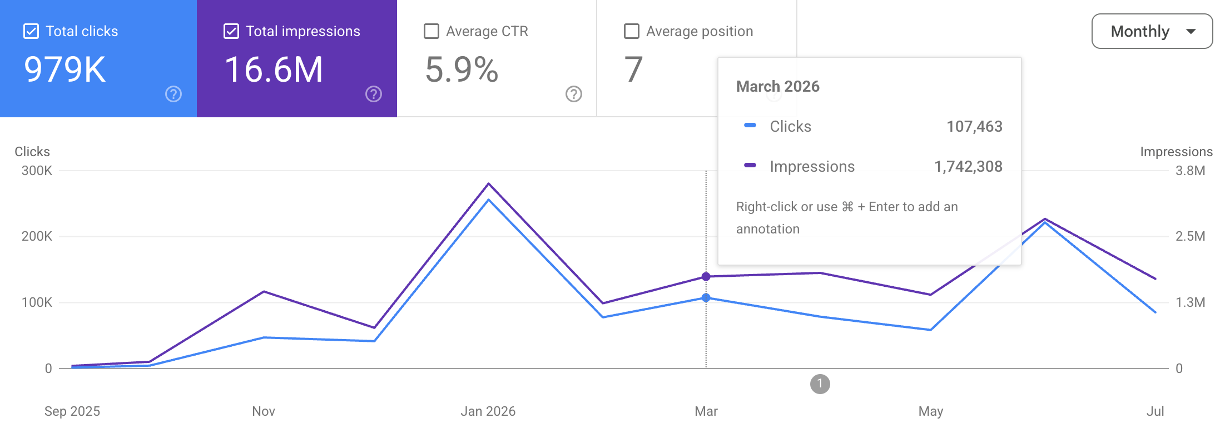Viewport: 1220px width, 448px height.
Task: Click the purple Impressions swatch in tooltip
Action: click(750, 166)
